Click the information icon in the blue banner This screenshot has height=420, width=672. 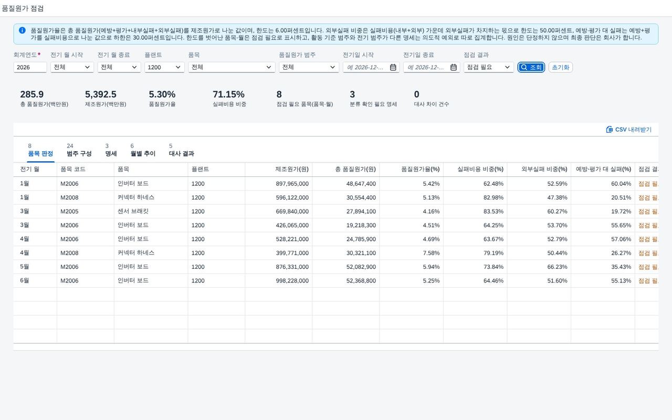(22, 30)
